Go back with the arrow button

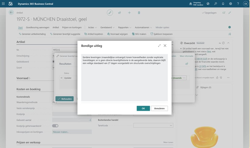point(11,12)
